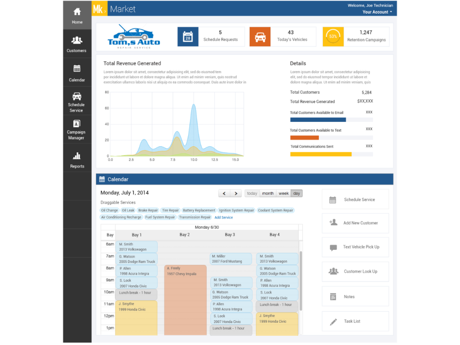This screenshot has height=345, width=460.
Task: Click the Total Customers Available to Email bar
Action: (332, 120)
